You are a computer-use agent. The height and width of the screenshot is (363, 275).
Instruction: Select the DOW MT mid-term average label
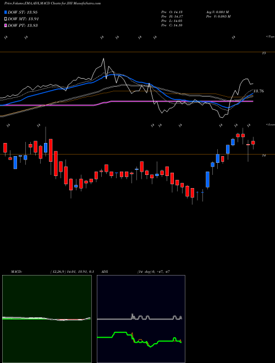point(23,19)
